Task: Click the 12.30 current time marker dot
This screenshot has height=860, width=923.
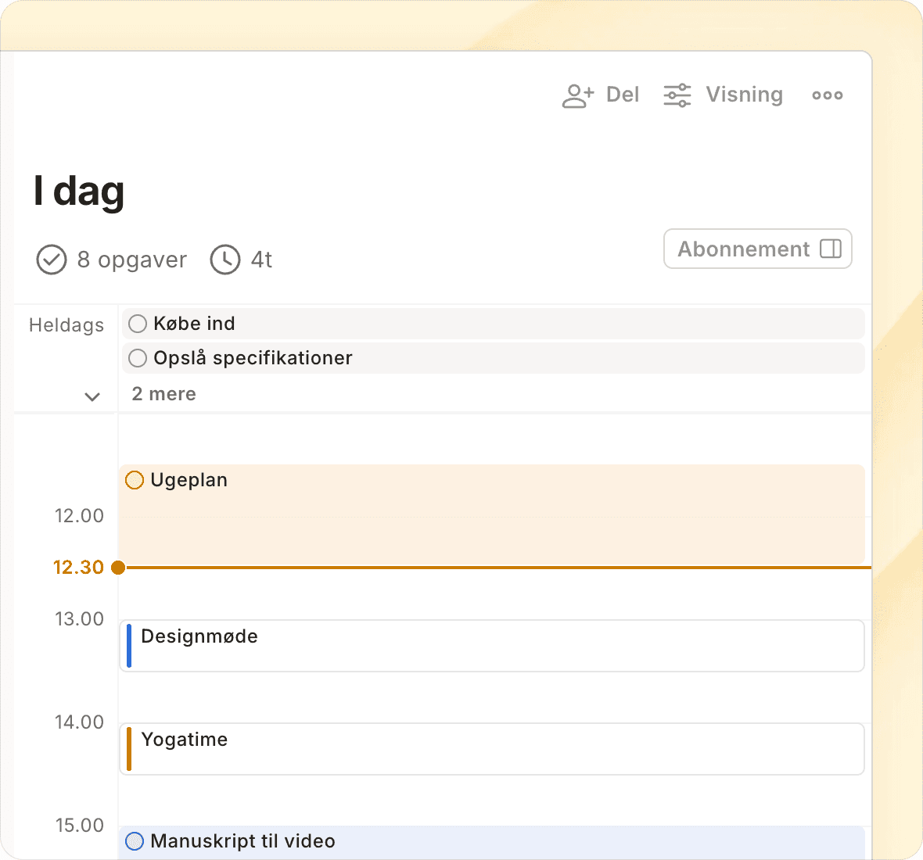Action: click(x=118, y=568)
